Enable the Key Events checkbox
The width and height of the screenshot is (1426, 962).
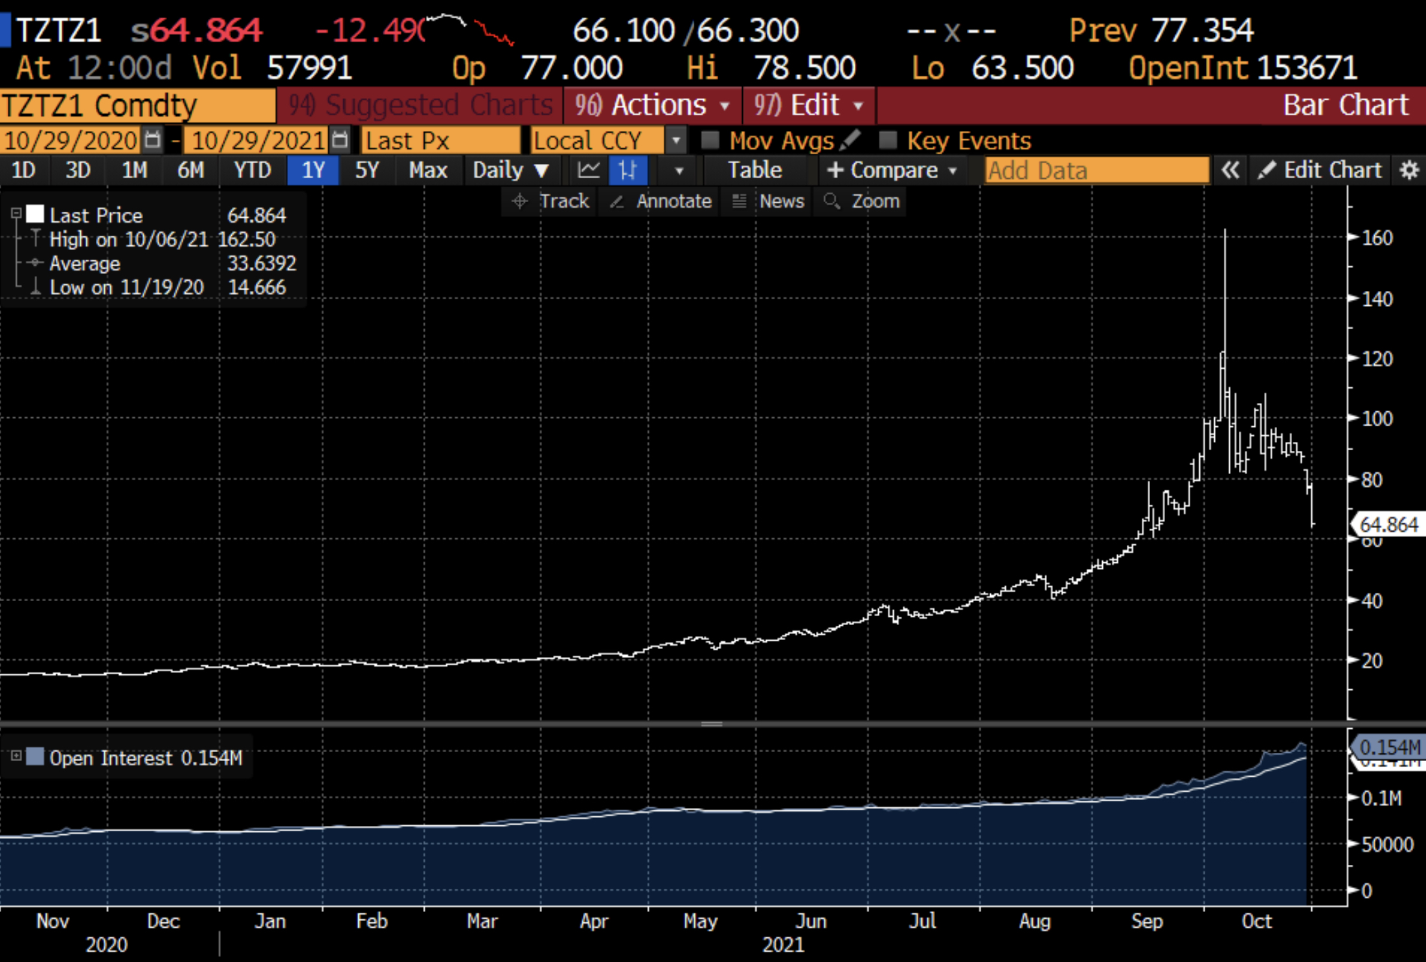[887, 140]
